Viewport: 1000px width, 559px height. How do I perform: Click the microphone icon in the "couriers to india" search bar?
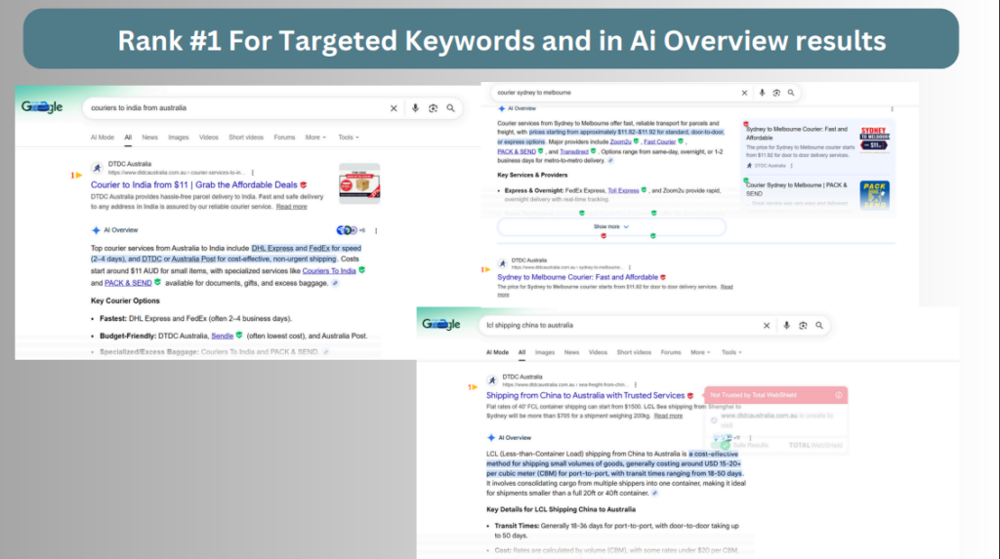(415, 108)
